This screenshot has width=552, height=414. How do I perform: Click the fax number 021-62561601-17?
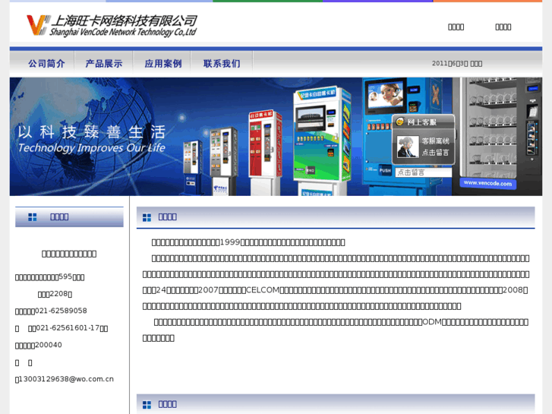pyautogui.click(x=68, y=328)
